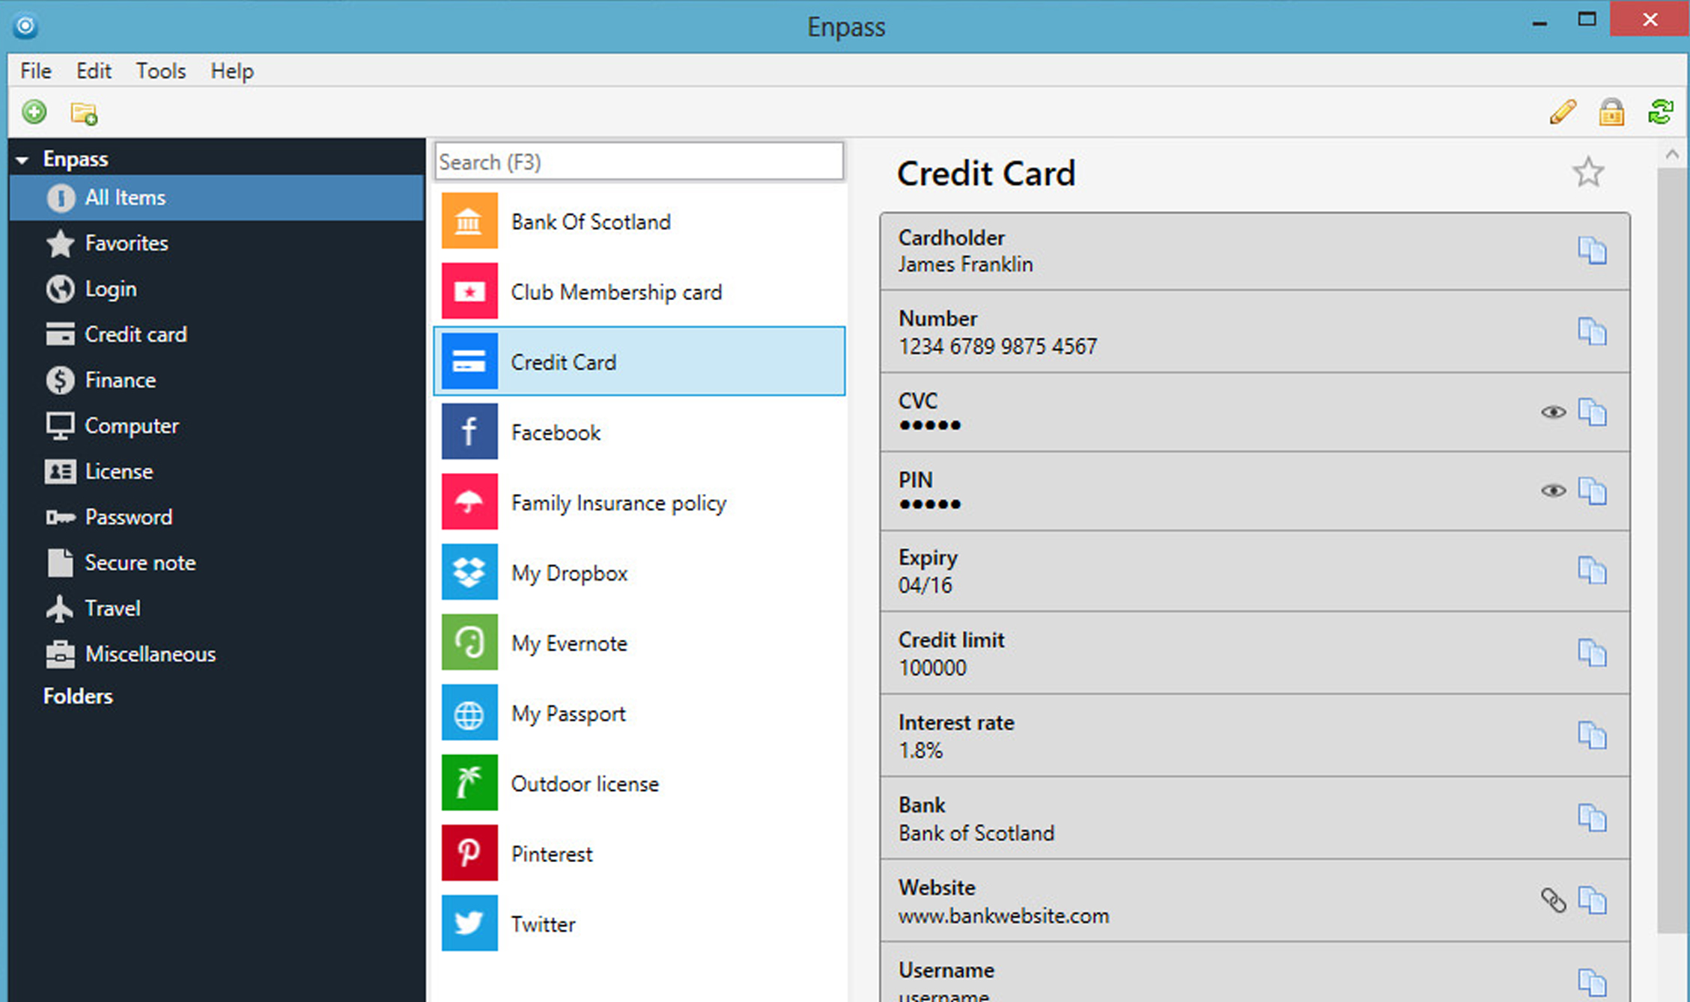Open the File menu
Viewport: 1690px width, 1002px height.
point(36,71)
